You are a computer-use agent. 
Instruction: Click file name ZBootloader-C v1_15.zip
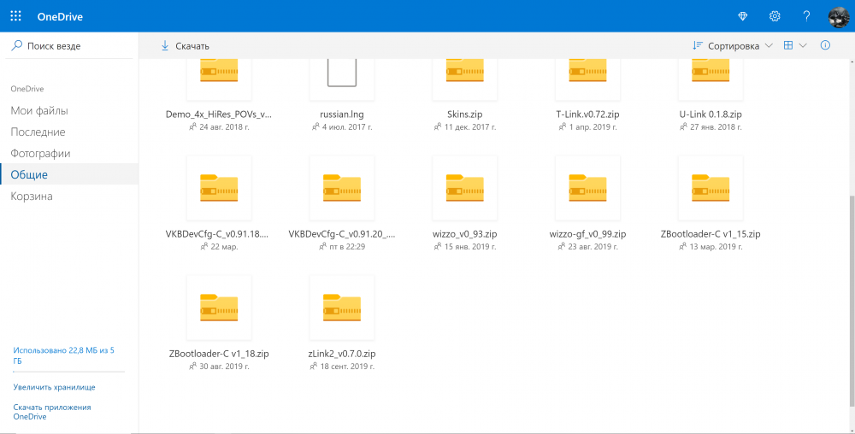711,234
